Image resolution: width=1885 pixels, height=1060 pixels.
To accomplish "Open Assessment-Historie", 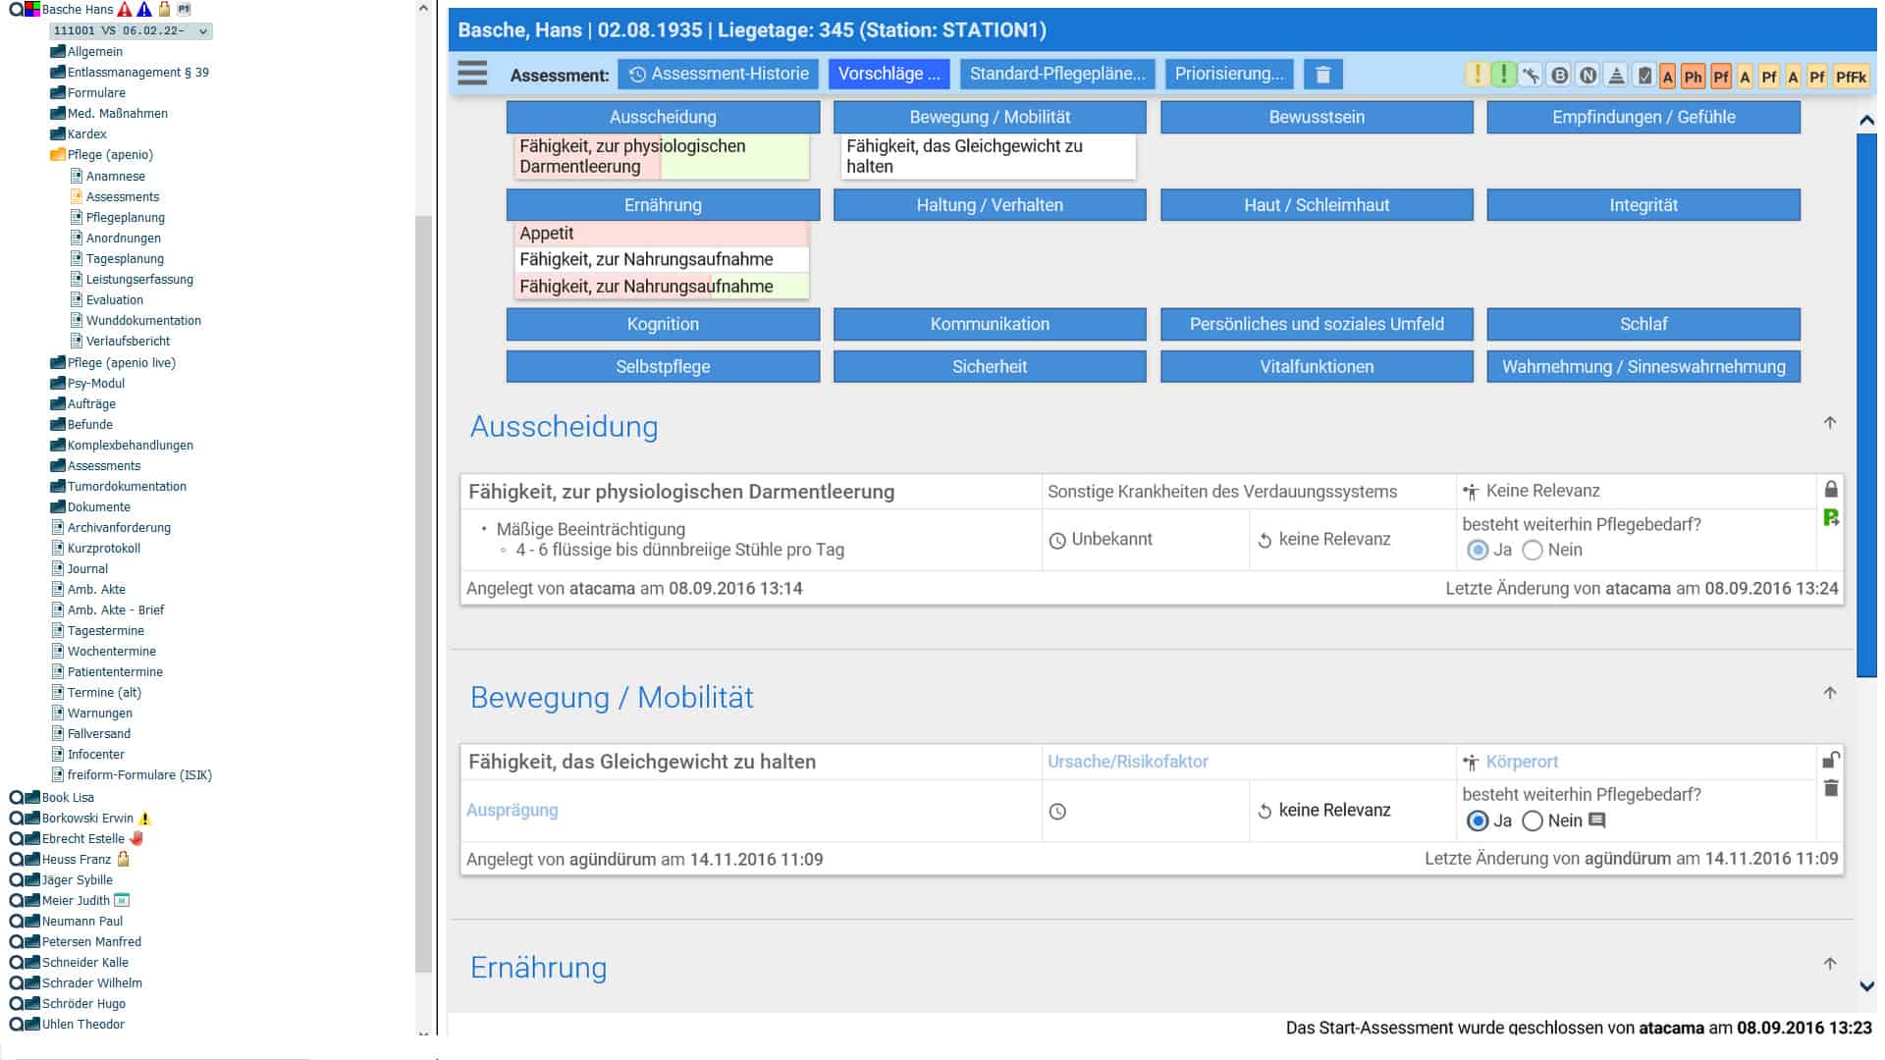I will 719,75.
